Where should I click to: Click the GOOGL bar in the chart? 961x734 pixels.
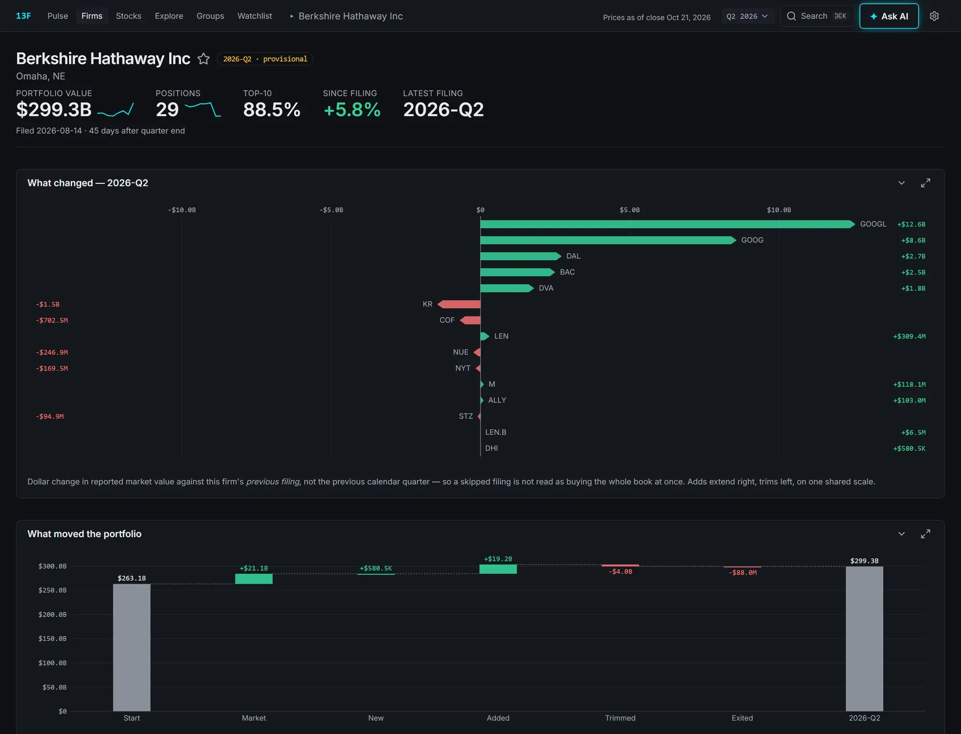pyautogui.click(x=667, y=224)
